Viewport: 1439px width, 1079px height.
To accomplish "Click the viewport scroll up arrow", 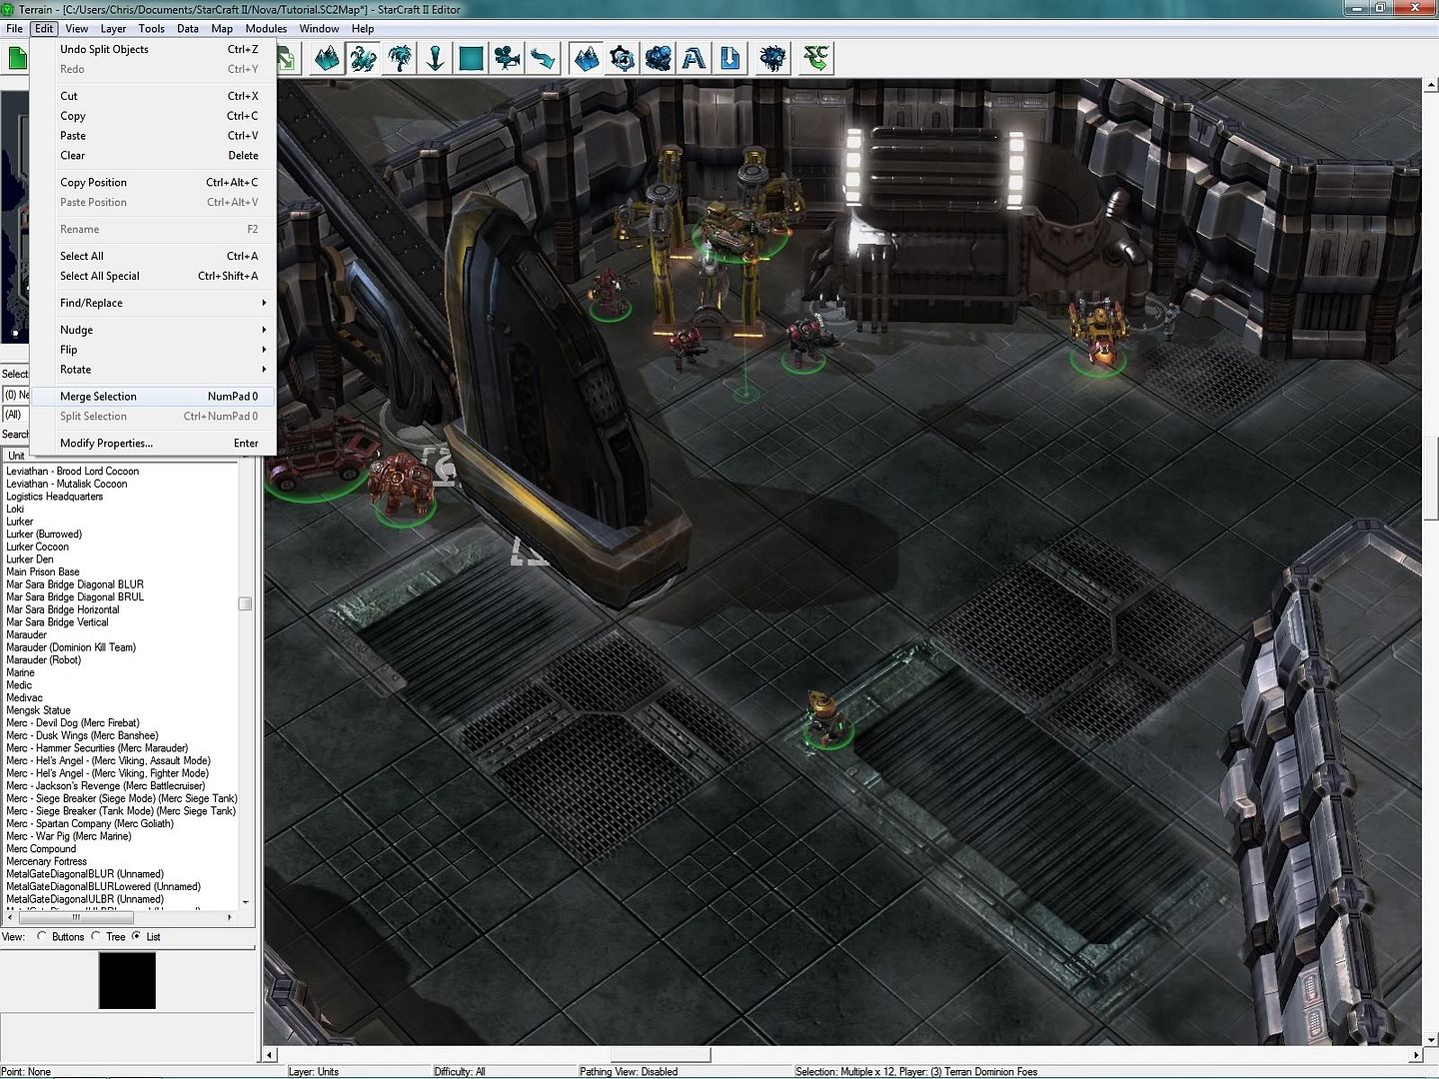I will tap(1431, 86).
